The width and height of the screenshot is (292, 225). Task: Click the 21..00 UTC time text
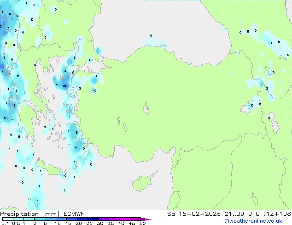click(242, 214)
